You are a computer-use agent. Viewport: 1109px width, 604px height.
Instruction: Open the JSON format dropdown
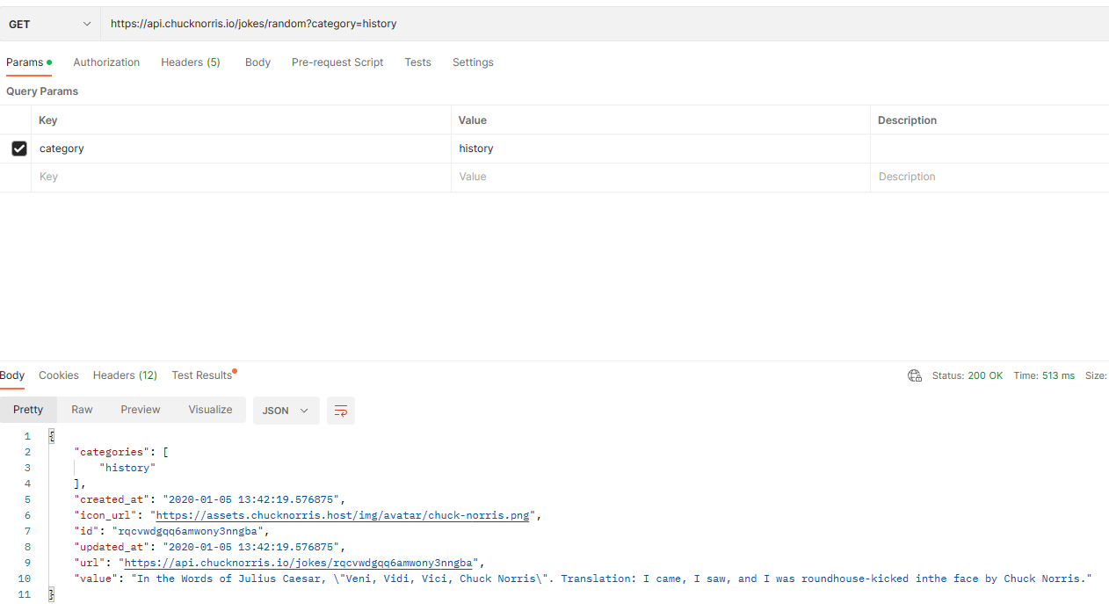coord(286,411)
